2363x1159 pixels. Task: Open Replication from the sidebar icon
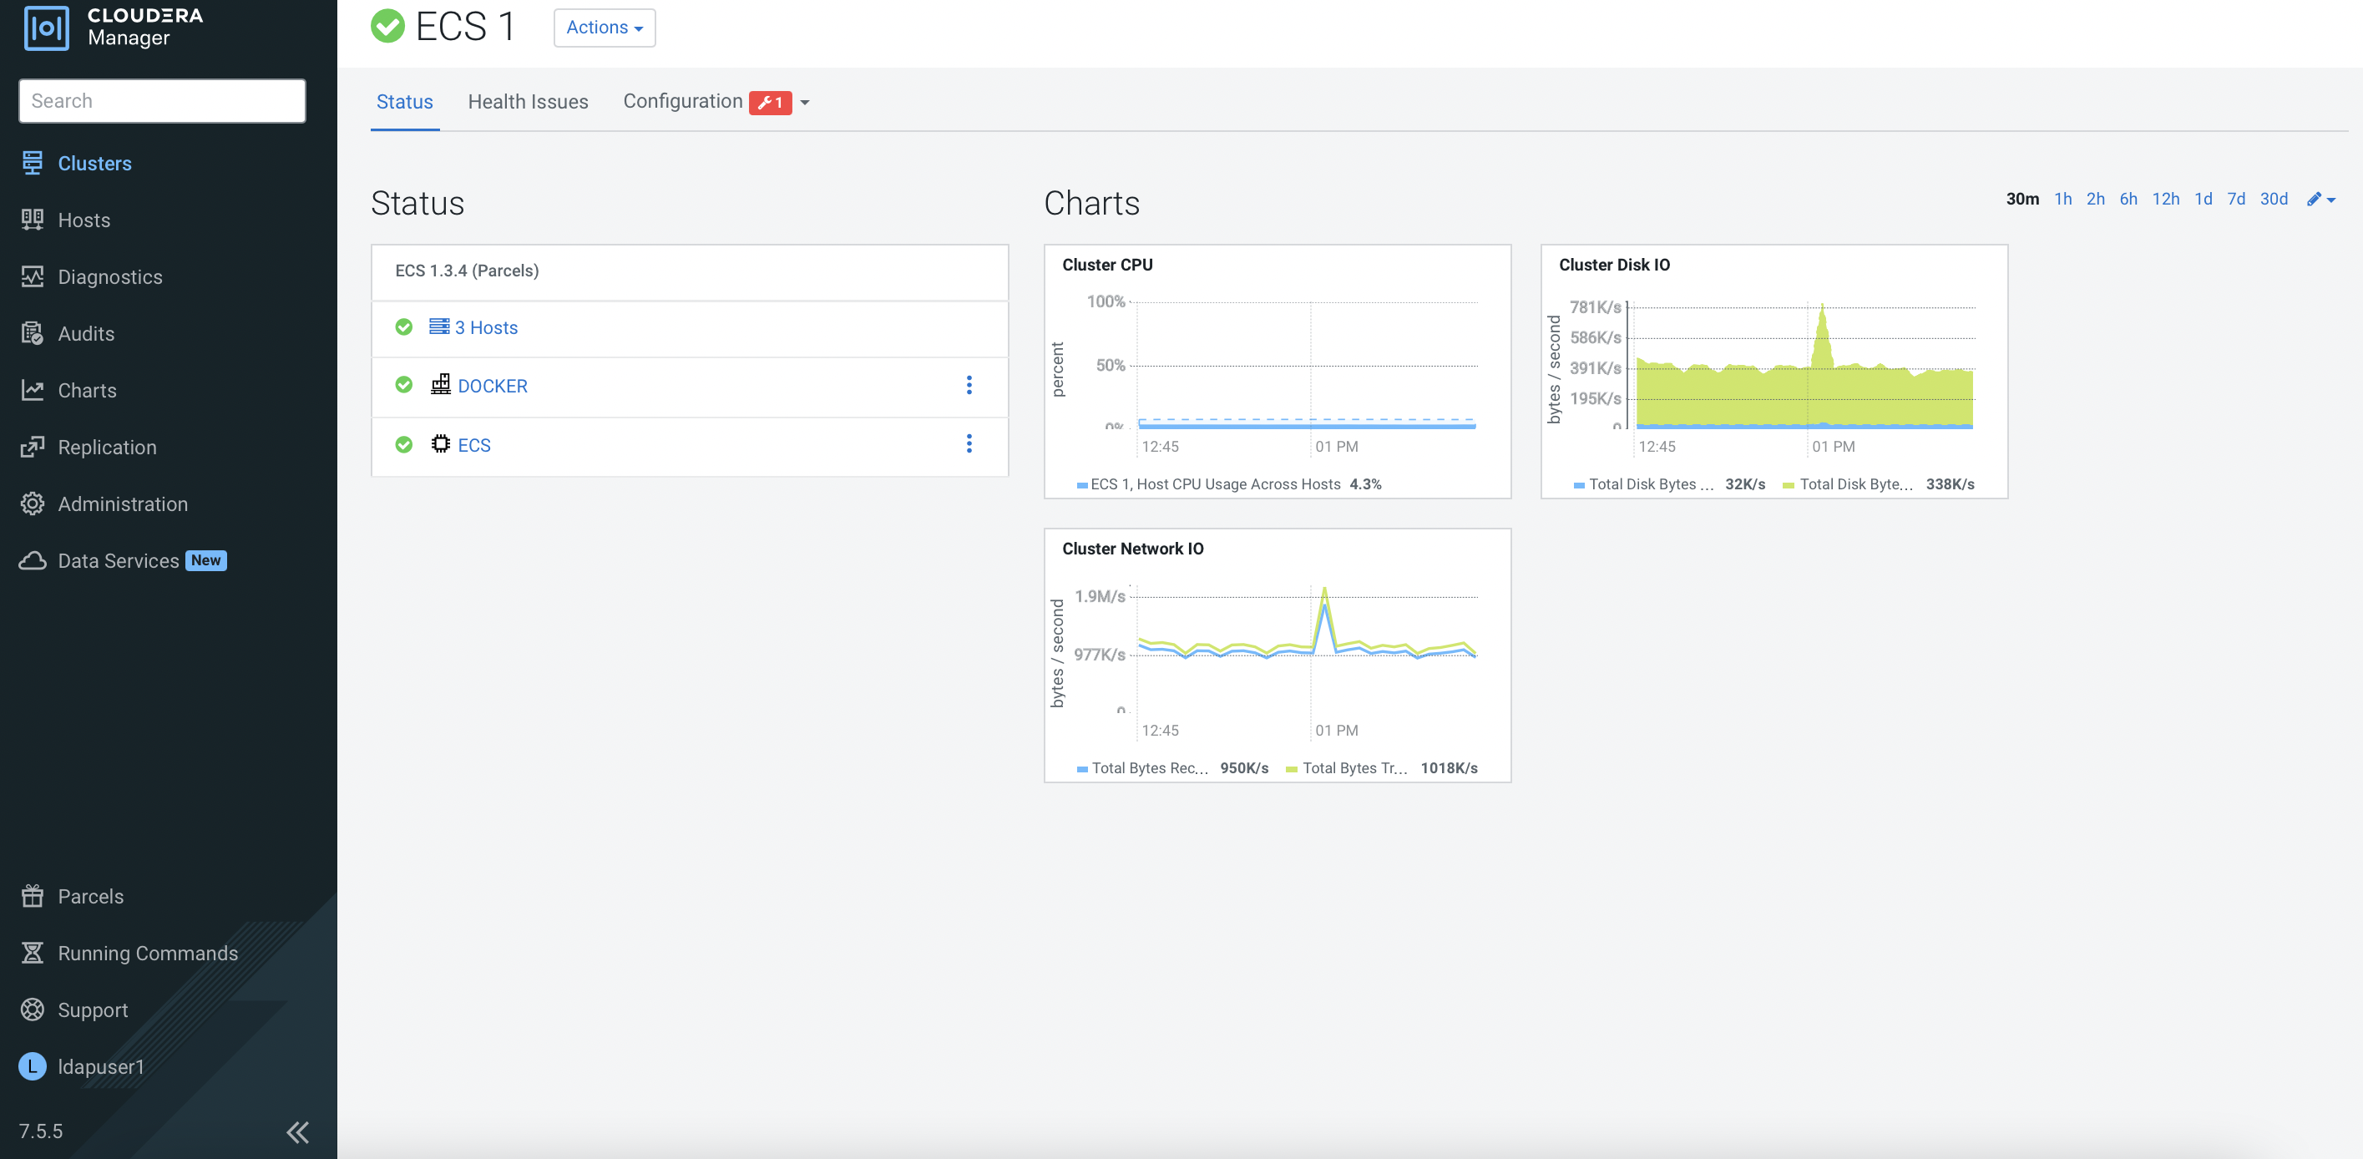(x=33, y=447)
